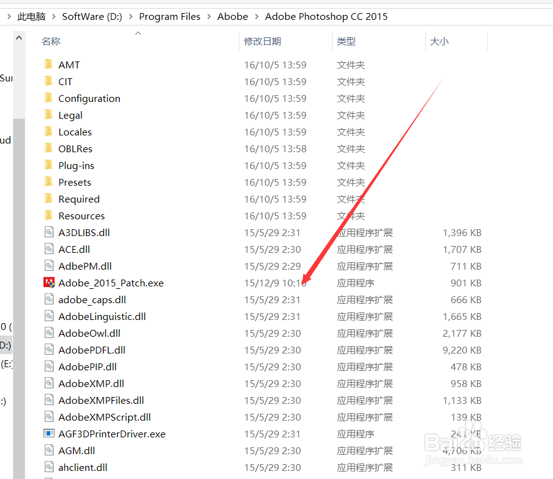Click the AGF3DPrinterDriver.exe application icon

49,434
